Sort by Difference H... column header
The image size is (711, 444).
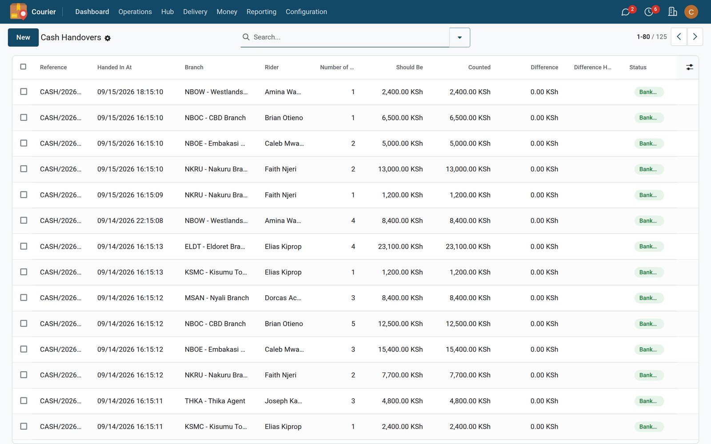[592, 67]
